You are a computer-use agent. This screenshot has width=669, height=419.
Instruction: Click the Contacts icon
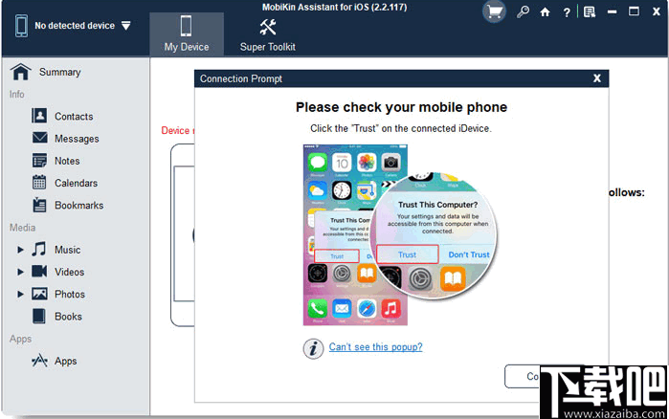tap(39, 116)
